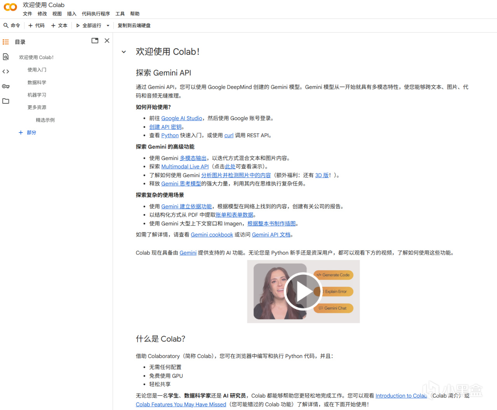Viewport: 497px width, 410px height.
Task: Click the Colab logo icon
Action: pyautogui.click(x=10, y=7)
